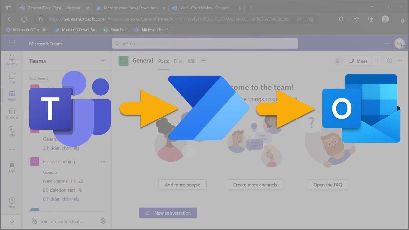Open the Apps store in left rail
This screenshot has height=230, width=409.
point(12,167)
